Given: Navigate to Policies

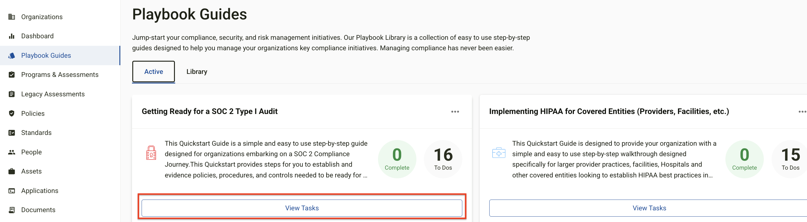Looking at the screenshot, I should point(60,113).
